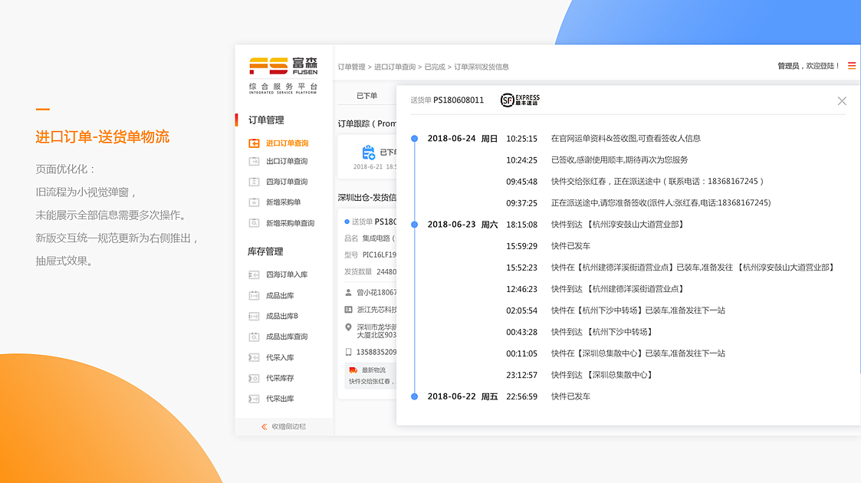The height and width of the screenshot is (483, 861).
Task: Select the 2018-06-22 timeline marker dot
Action: 415,396
